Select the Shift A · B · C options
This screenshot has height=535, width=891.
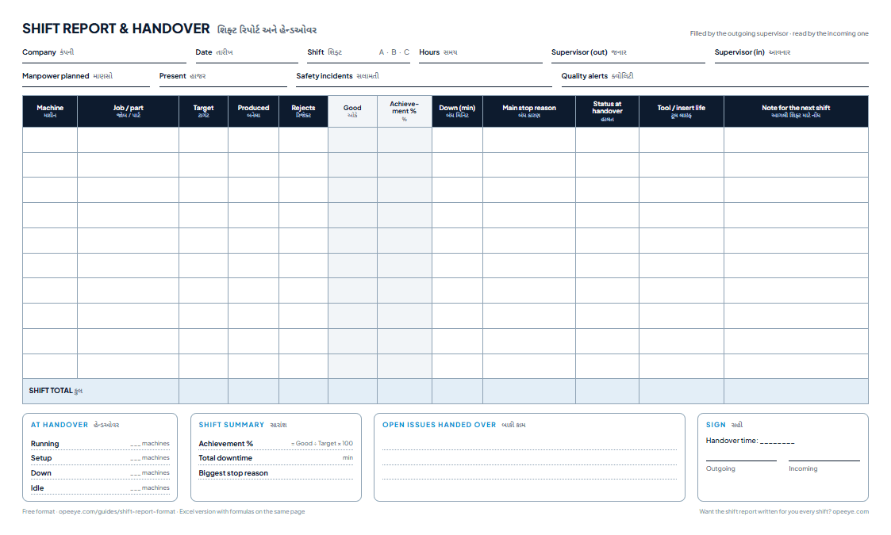click(394, 52)
